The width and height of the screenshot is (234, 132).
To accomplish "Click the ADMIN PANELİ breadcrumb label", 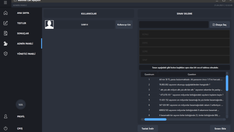I will tap(20, 5).
